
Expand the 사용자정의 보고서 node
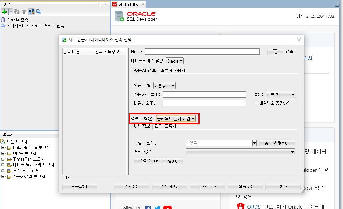point(3,176)
